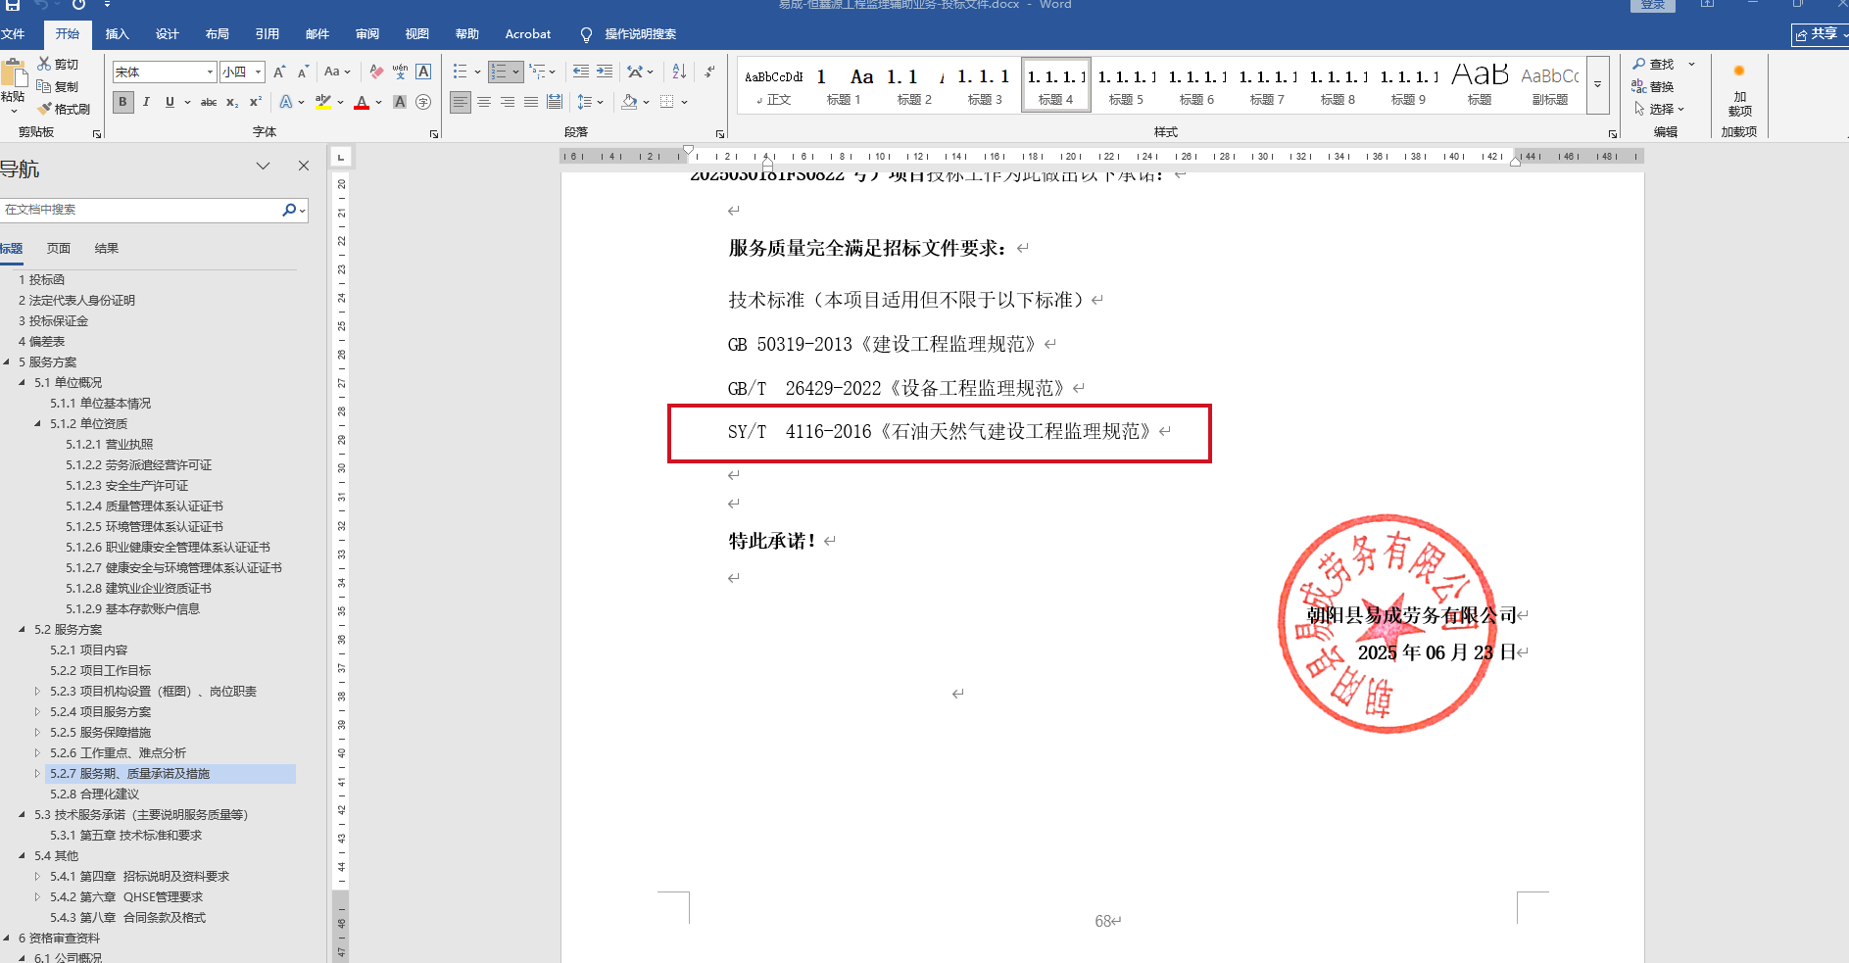Open the 插入 ribbon tab
The height and width of the screenshot is (963, 1849).
[118, 34]
